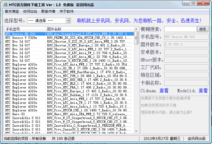Click the status bar date 2013年3月27日 星期三

tap(162, 139)
